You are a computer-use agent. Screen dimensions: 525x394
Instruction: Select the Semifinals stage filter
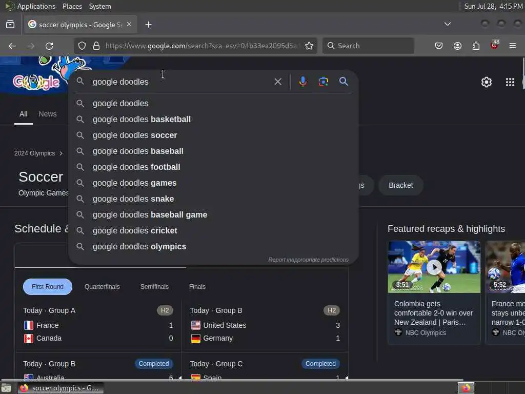click(x=154, y=287)
